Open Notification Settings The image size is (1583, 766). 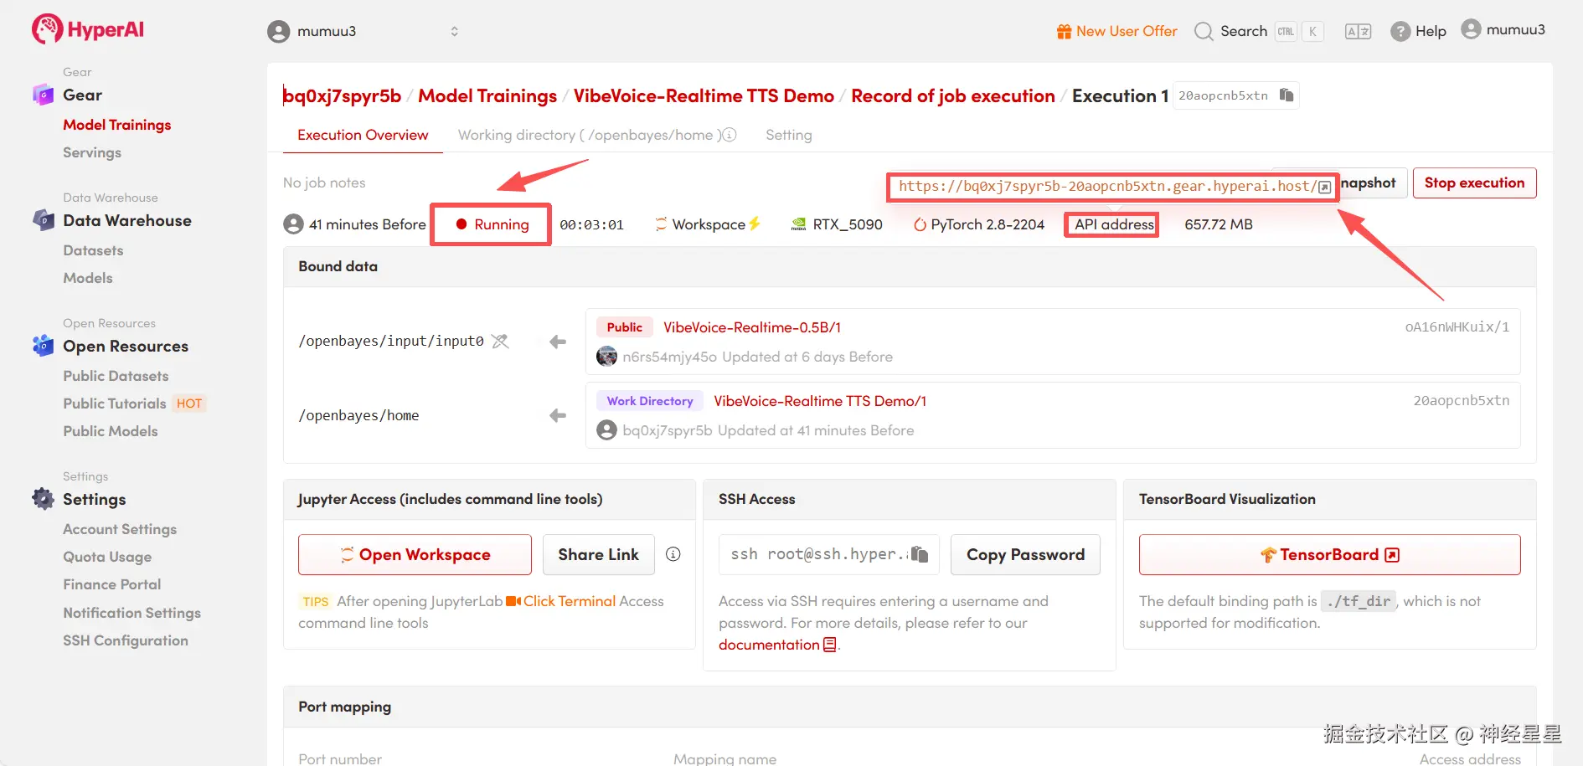pyautogui.click(x=132, y=613)
